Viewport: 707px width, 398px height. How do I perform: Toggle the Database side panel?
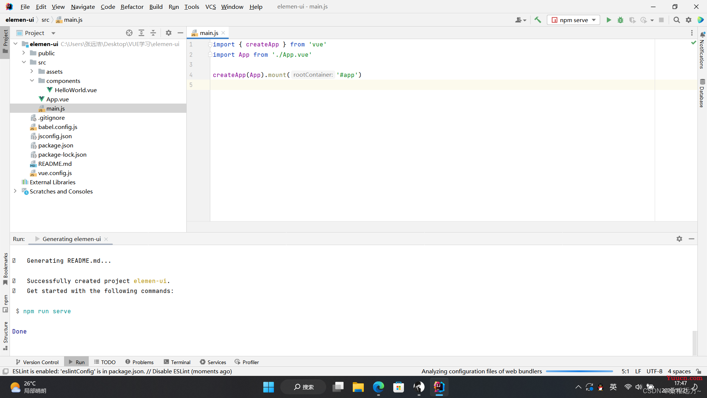point(702,93)
